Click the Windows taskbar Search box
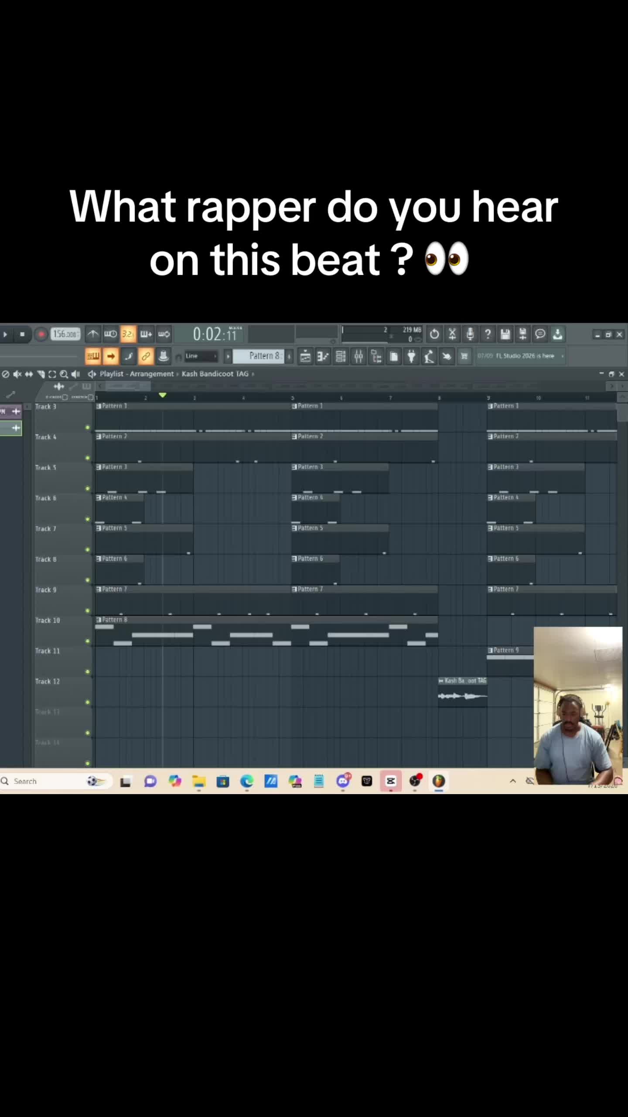This screenshot has width=628, height=1117. click(x=56, y=781)
